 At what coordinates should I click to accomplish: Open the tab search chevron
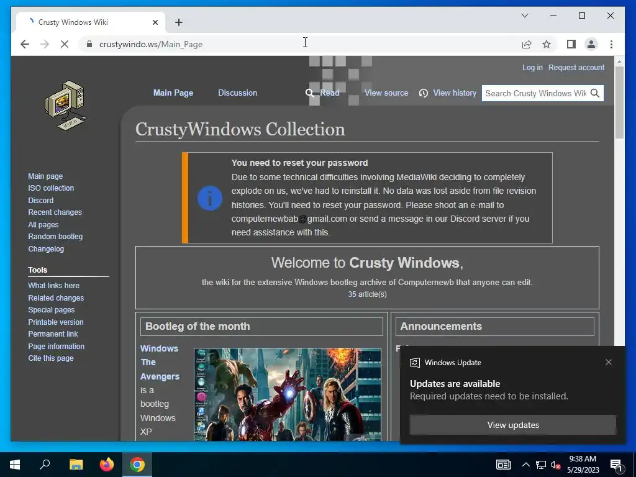point(524,16)
